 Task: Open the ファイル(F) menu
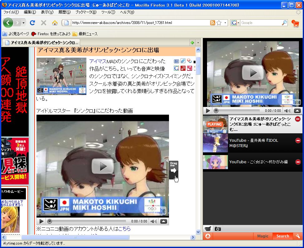[11, 12]
